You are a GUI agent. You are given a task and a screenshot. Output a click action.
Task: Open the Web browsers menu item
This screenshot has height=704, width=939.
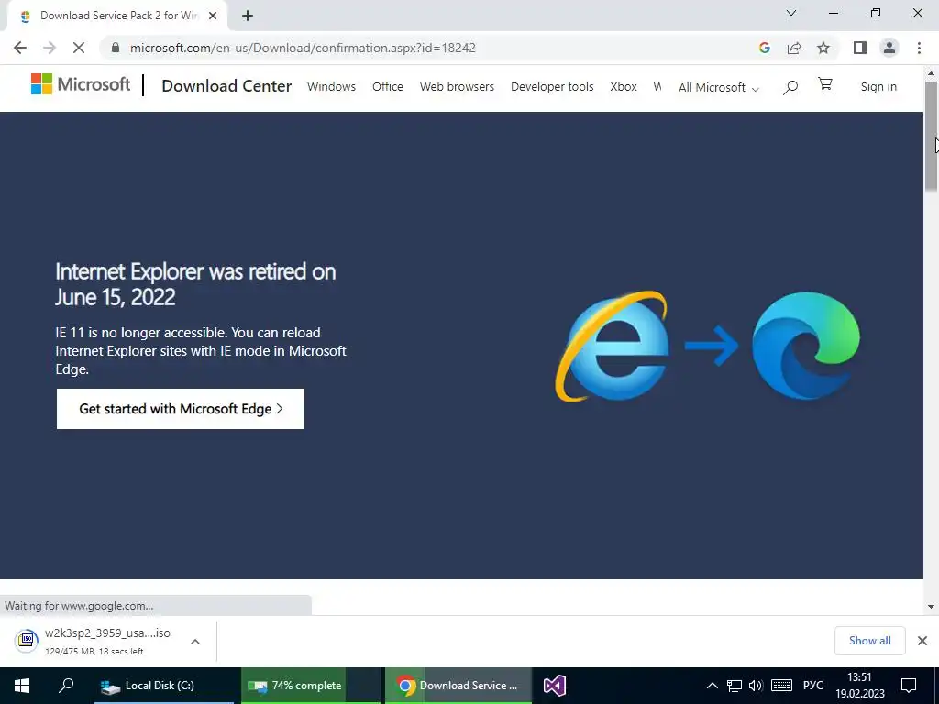pos(457,87)
